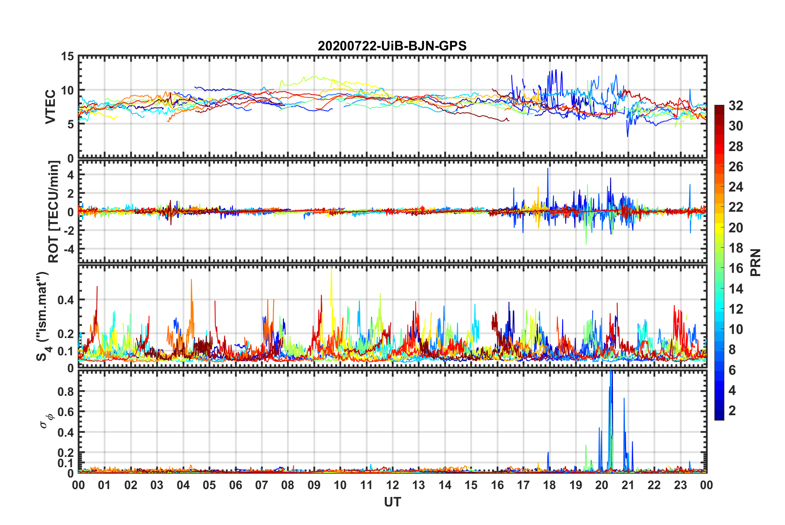This screenshot has width=785, height=525.
Task: Click the 26 value on PRN colorbar
Action: [736, 167]
